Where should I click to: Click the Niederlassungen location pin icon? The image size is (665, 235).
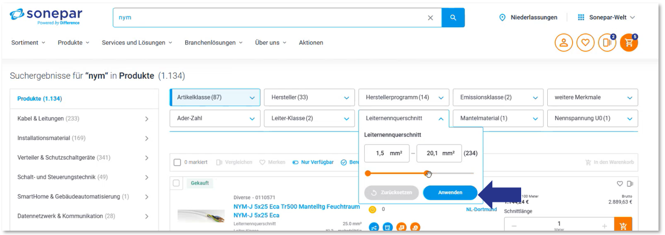coord(502,17)
